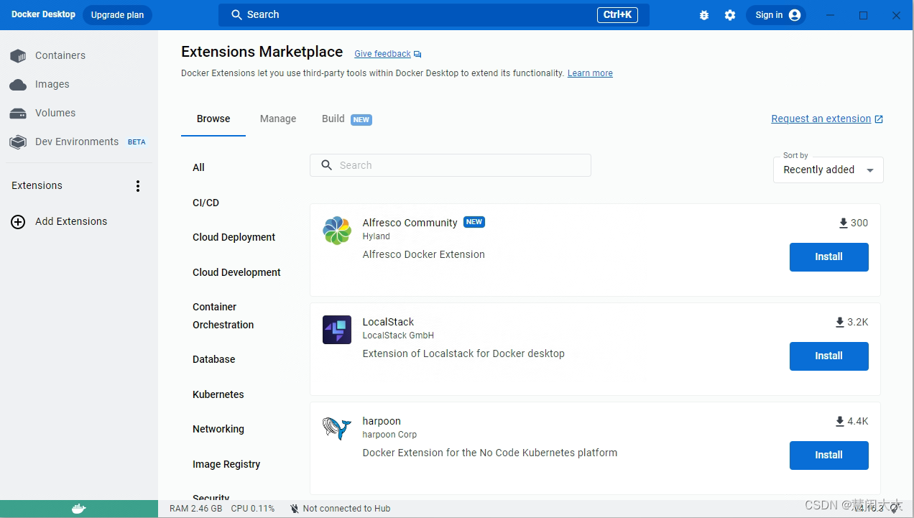
Task: Click the CPU 0.11% status
Action: (253, 509)
